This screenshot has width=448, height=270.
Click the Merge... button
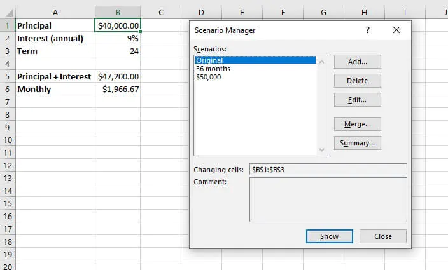pos(358,124)
